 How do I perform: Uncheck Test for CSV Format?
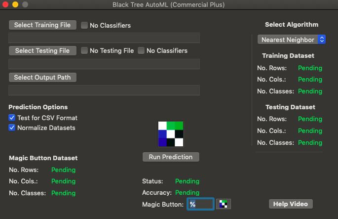(x=12, y=118)
